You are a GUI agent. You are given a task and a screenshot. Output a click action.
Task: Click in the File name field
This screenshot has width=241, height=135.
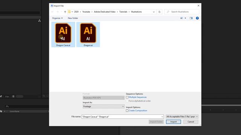pos(123,117)
